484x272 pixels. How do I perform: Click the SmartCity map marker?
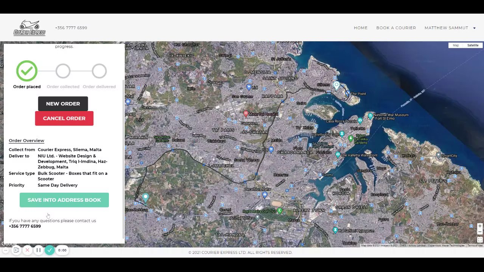[x=438, y=155]
